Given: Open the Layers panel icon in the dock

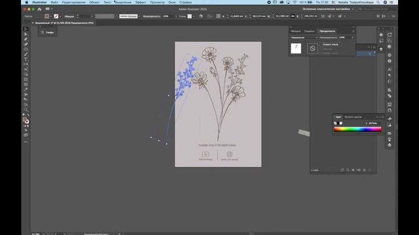Looking at the screenshot, I should pos(381,50).
